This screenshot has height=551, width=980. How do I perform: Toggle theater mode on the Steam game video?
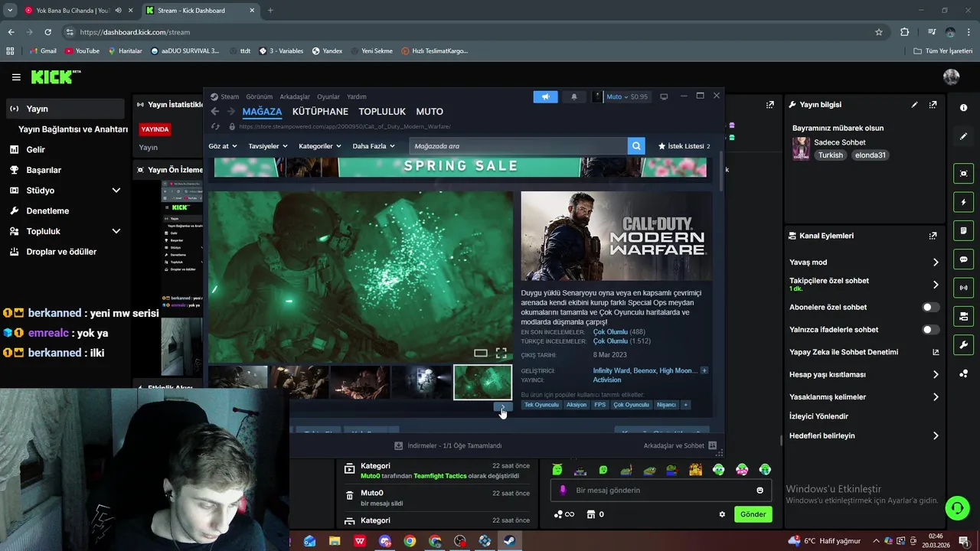point(481,353)
